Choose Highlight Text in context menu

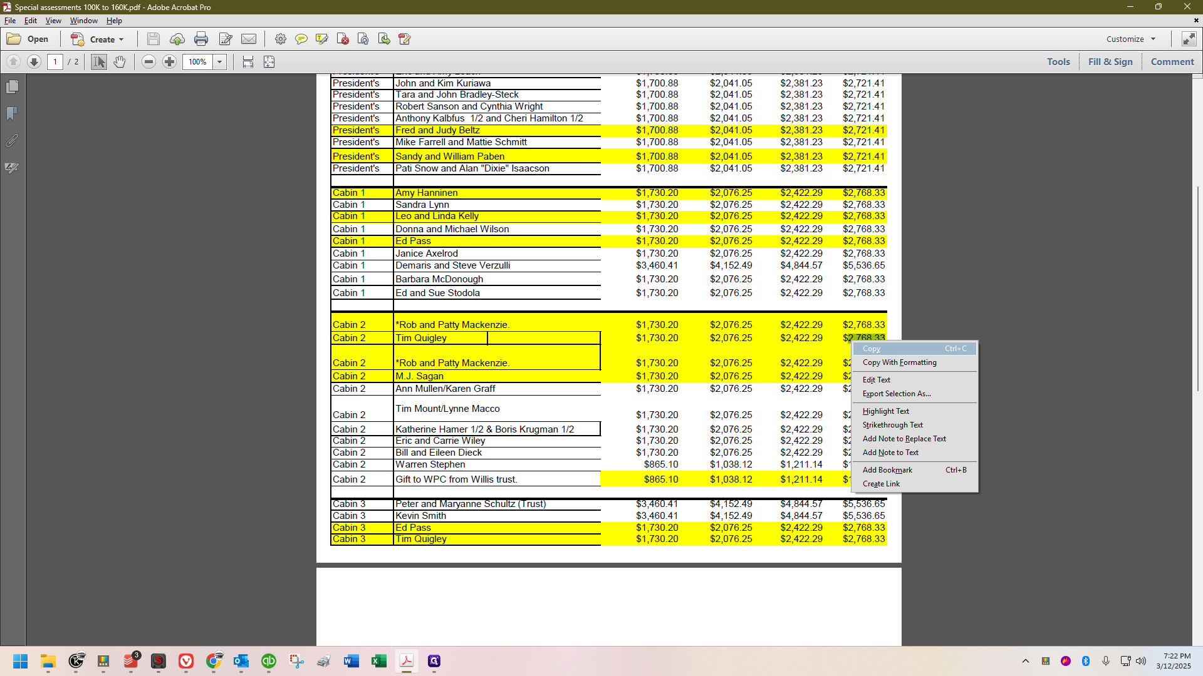pyautogui.click(x=915, y=411)
